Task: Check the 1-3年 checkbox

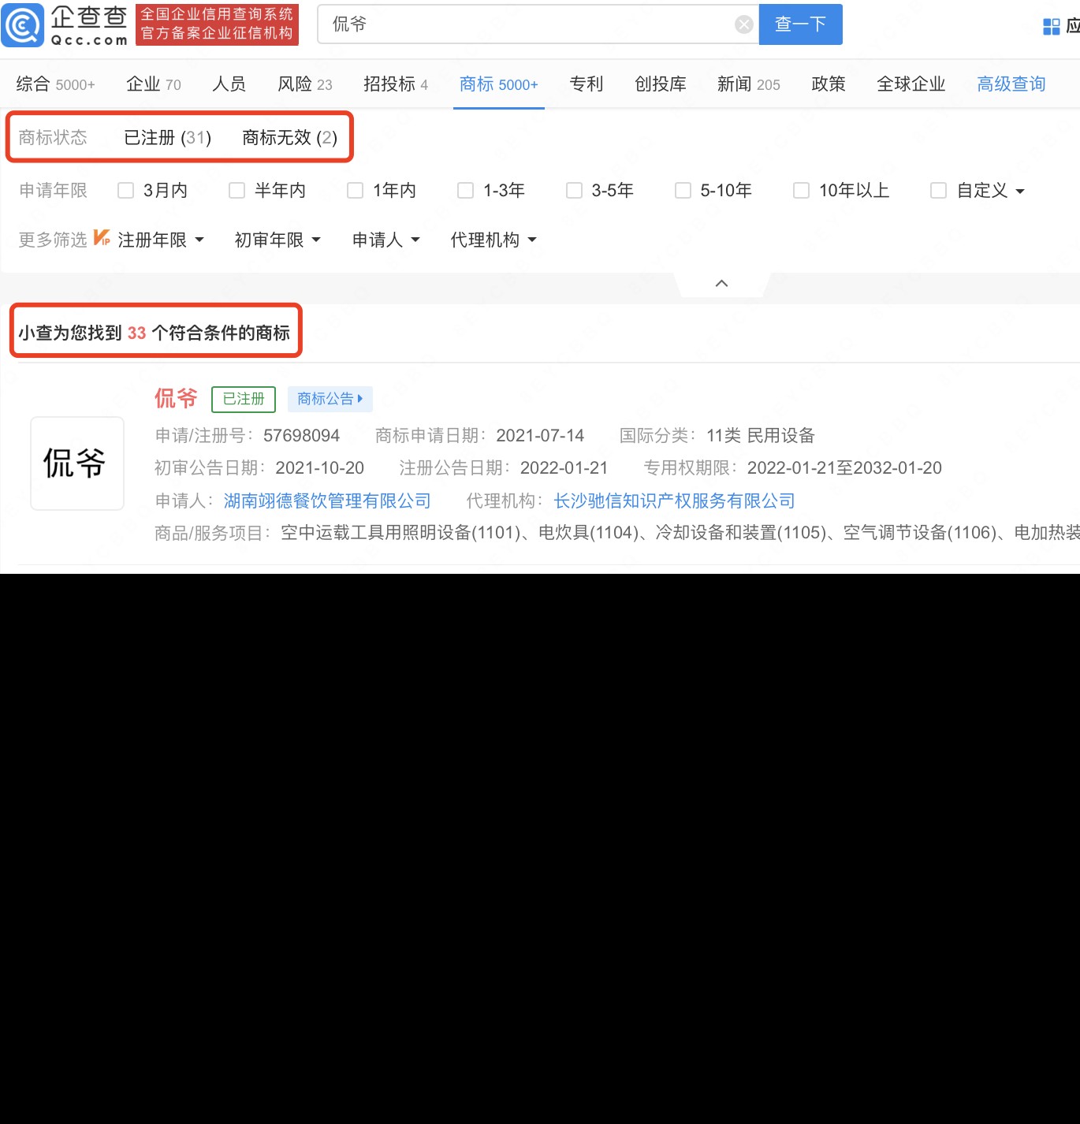Action: tap(465, 191)
